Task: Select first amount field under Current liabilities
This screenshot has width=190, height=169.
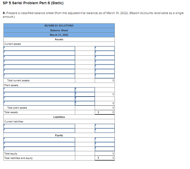Action: pos(105,126)
